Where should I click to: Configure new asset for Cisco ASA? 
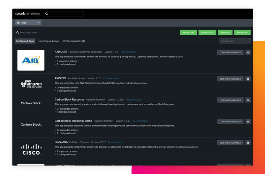click(x=230, y=143)
